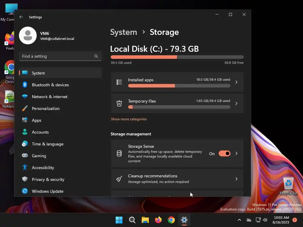Open the Recycle Bin desktop icon
The width and height of the screenshot is (303, 227).
(x=288, y=186)
